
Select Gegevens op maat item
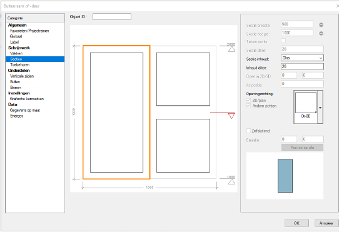click(x=25, y=110)
